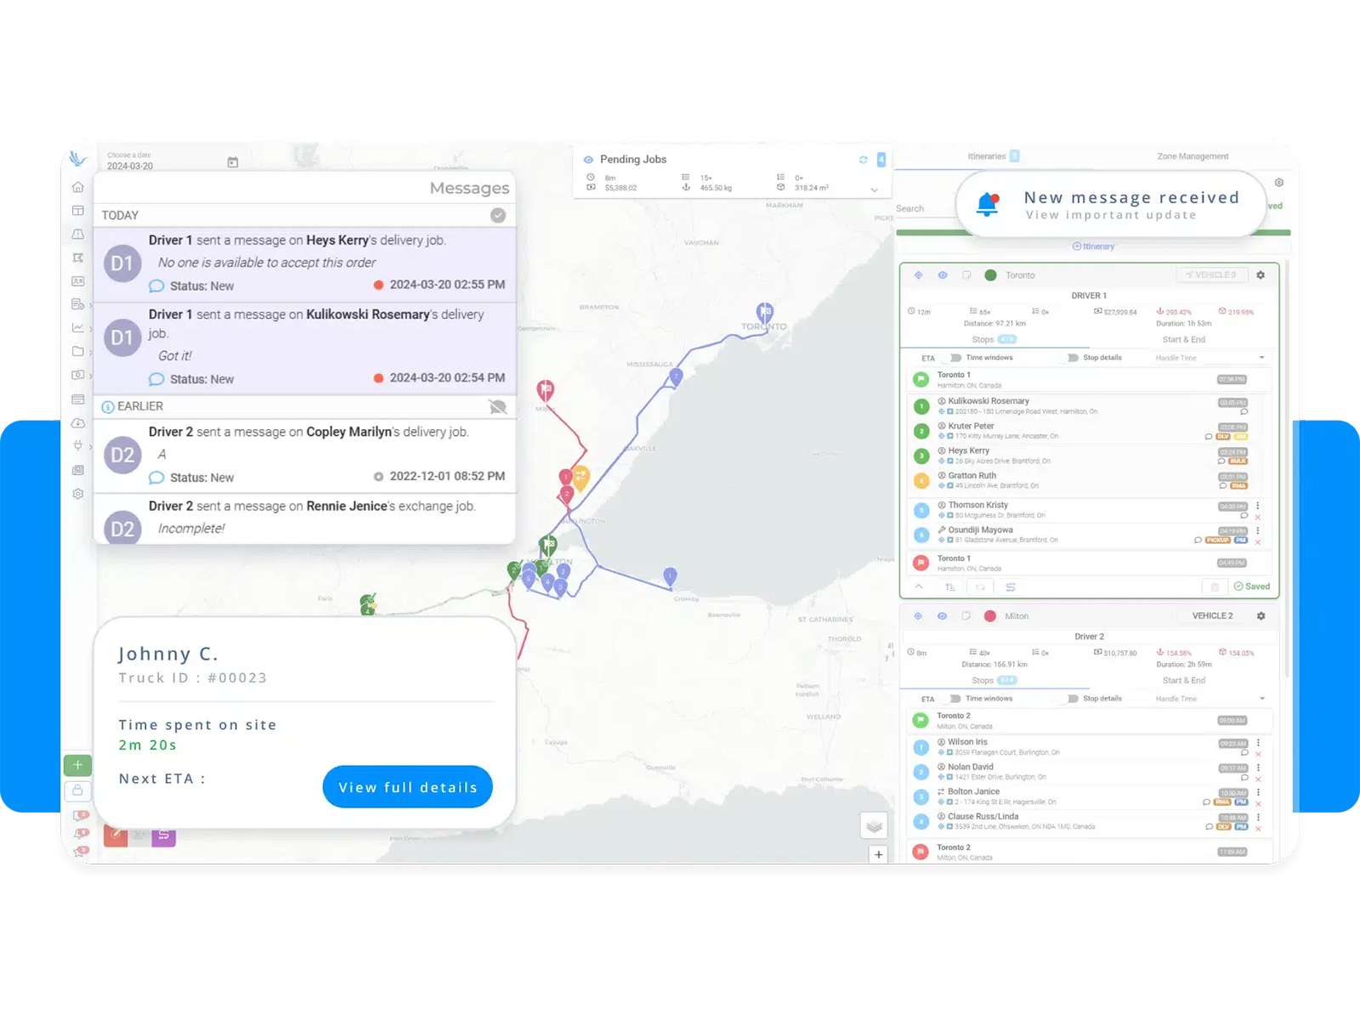Click the map zoom-in plus control

[x=878, y=854]
